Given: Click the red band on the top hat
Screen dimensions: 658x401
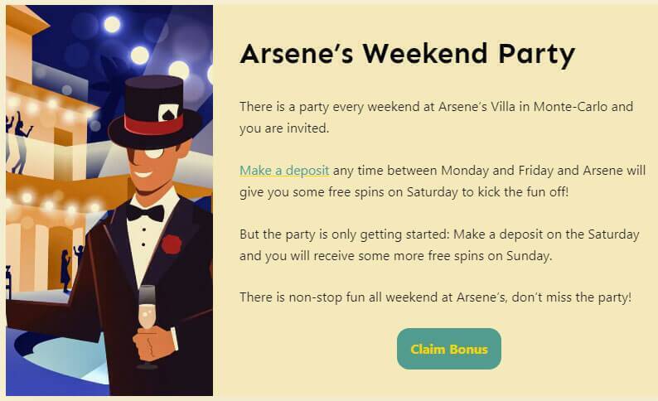Looking at the screenshot, I should click(153, 124).
